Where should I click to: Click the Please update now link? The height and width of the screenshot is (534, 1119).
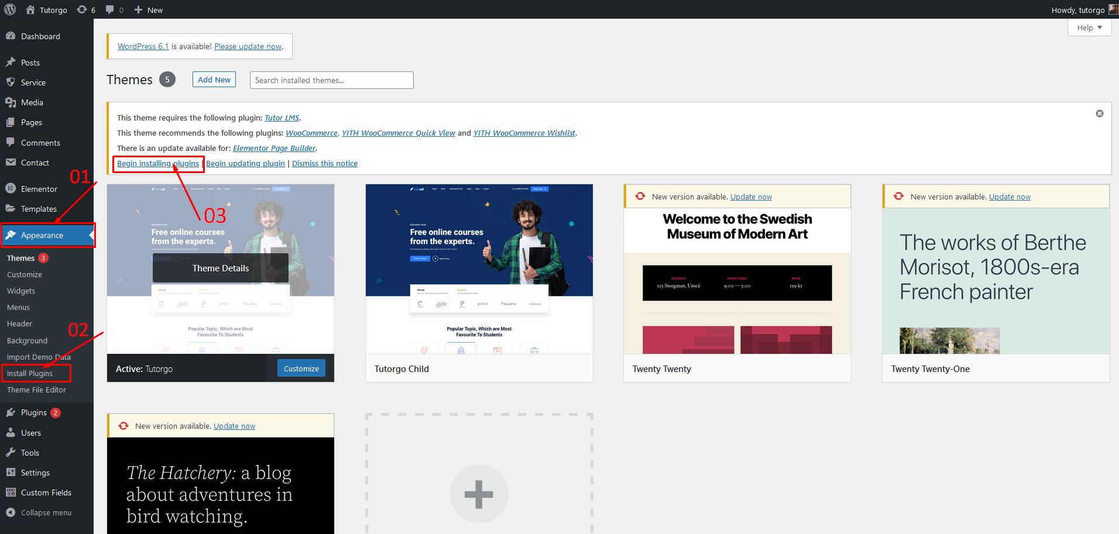(x=248, y=46)
